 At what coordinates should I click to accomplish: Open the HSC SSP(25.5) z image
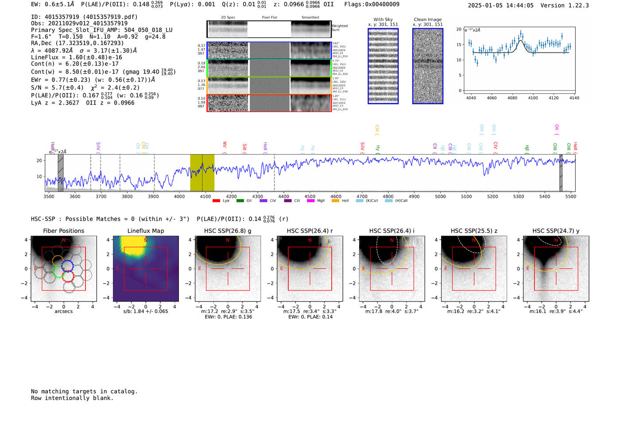[474, 268]
